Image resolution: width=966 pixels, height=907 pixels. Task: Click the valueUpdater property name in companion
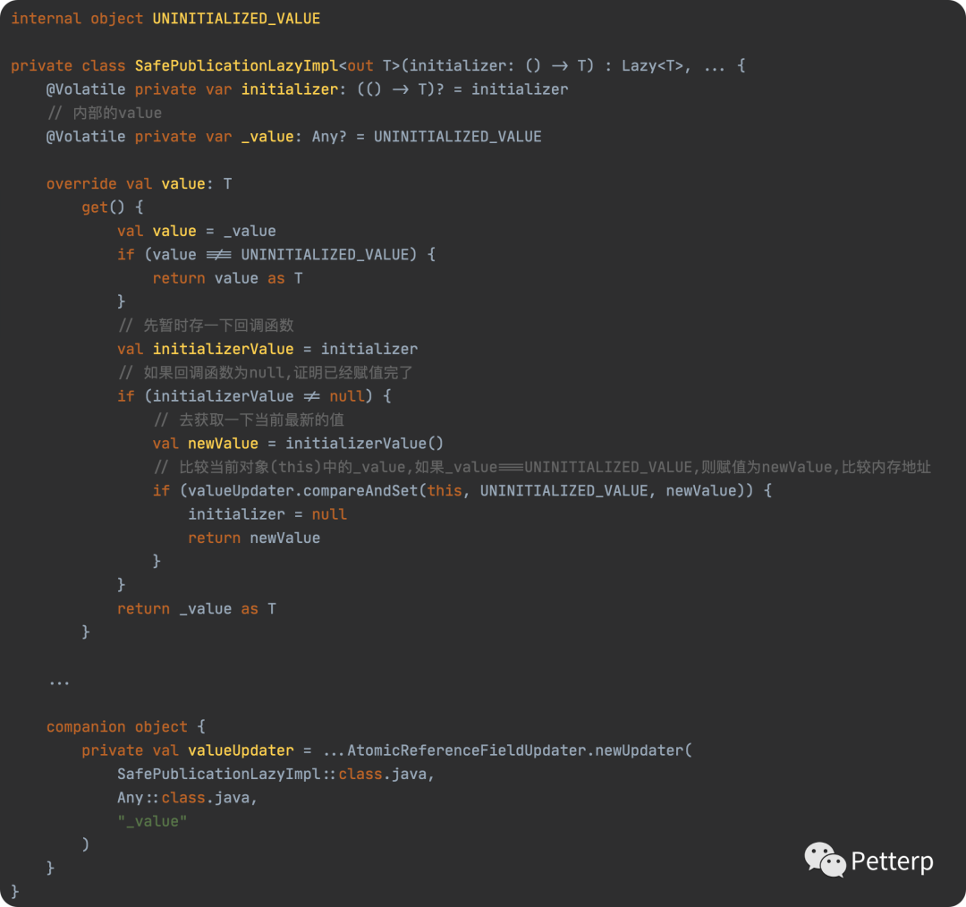pos(241,750)
